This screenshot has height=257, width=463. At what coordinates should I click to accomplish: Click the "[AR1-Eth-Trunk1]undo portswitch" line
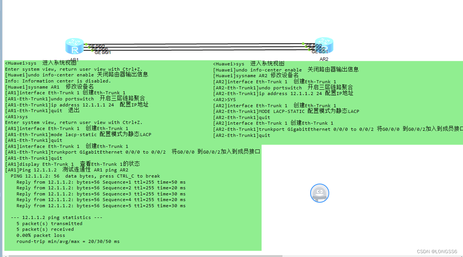coord(75,98)
